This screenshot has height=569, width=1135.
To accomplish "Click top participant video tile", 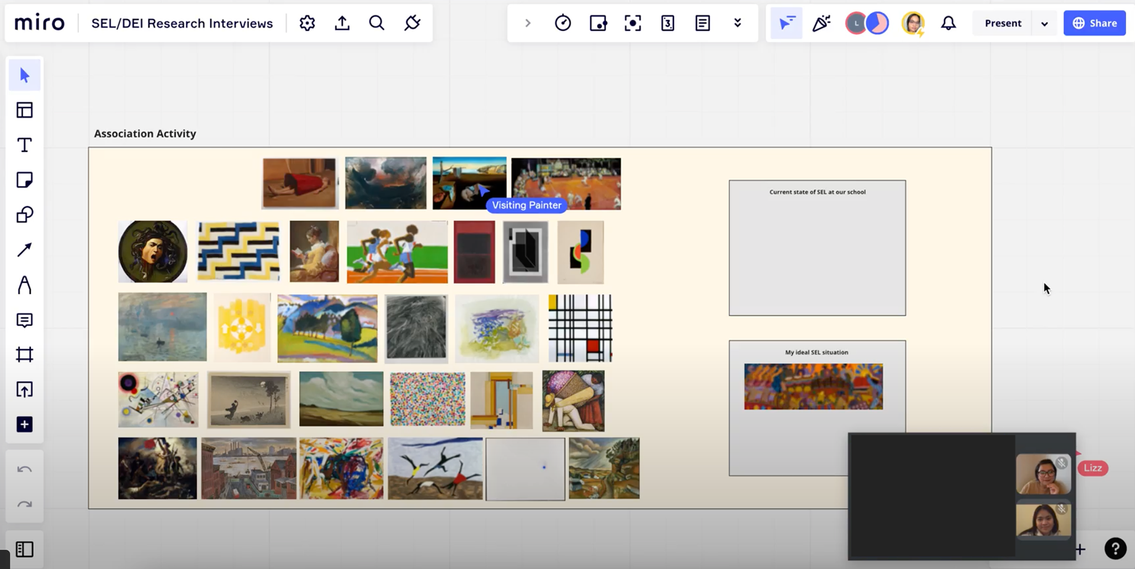I will pyautogui.click(x=1043, y=474).
